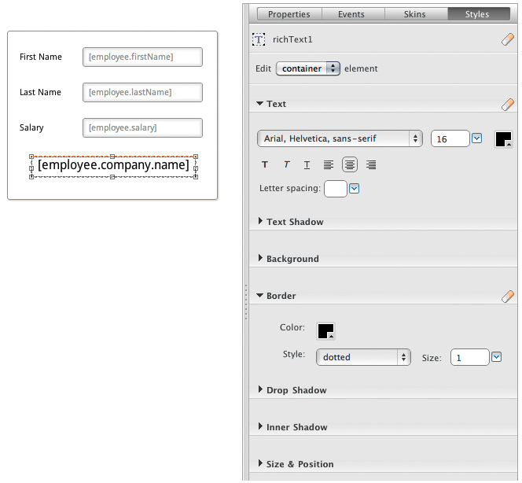
Task: Click the italic text formatting icon
Action: pos(286,165)
